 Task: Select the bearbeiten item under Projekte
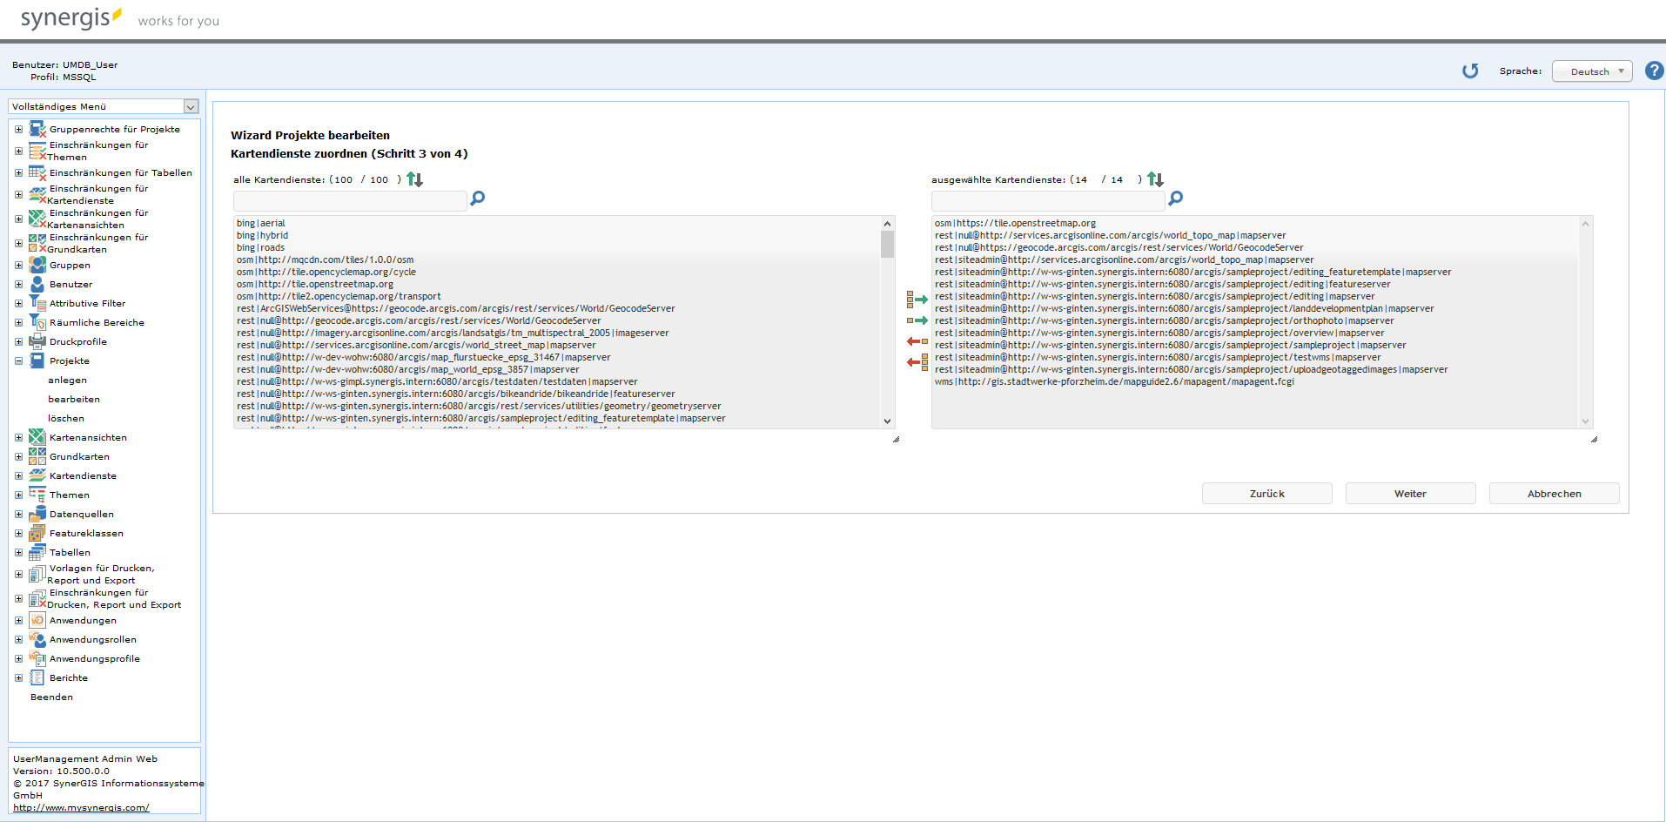tap(74, 400)
